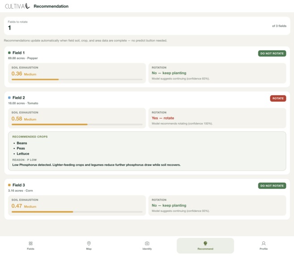Viewport: 294px width, 256px height.
Task: Open the Fields grid icon
Action: pyautogui.click(x=30, y=243)
